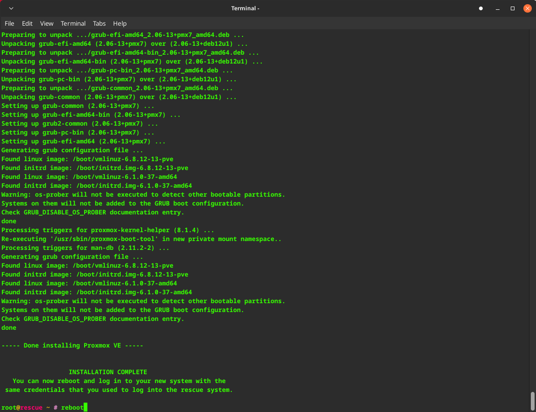
Task: Close the terminal with the orange X button
Action: [527, 8]
